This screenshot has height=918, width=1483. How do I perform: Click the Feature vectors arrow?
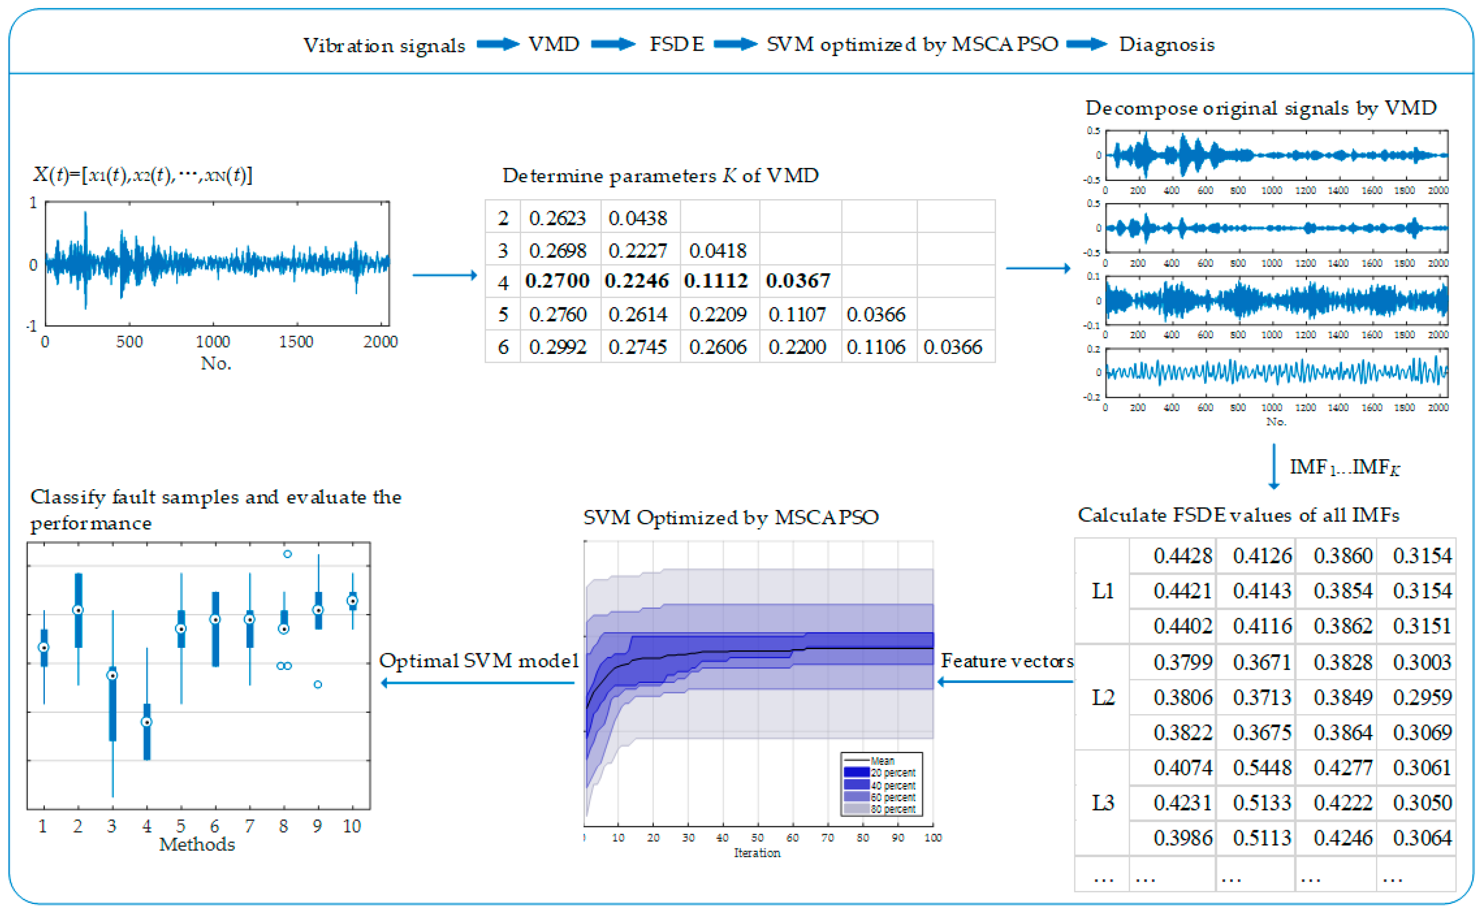point(1006,682)
